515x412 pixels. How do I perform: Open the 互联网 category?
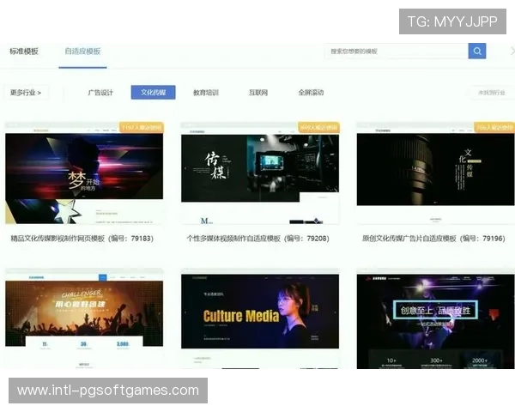(x=258, y=93)
